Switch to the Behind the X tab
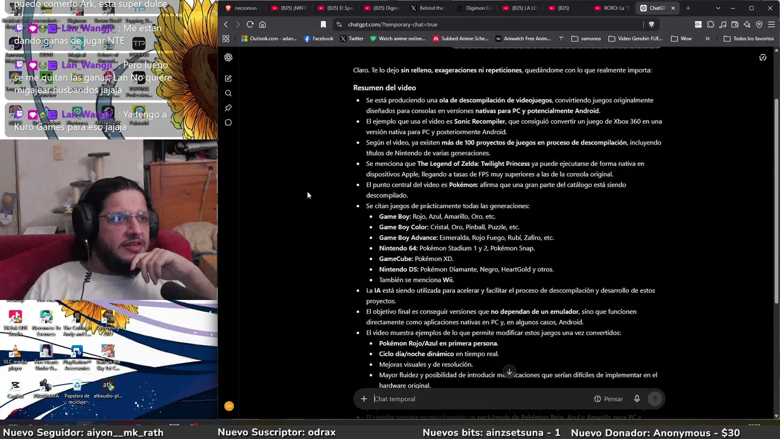Viewport: 780px width, 439px height. [x=427, y=8]
